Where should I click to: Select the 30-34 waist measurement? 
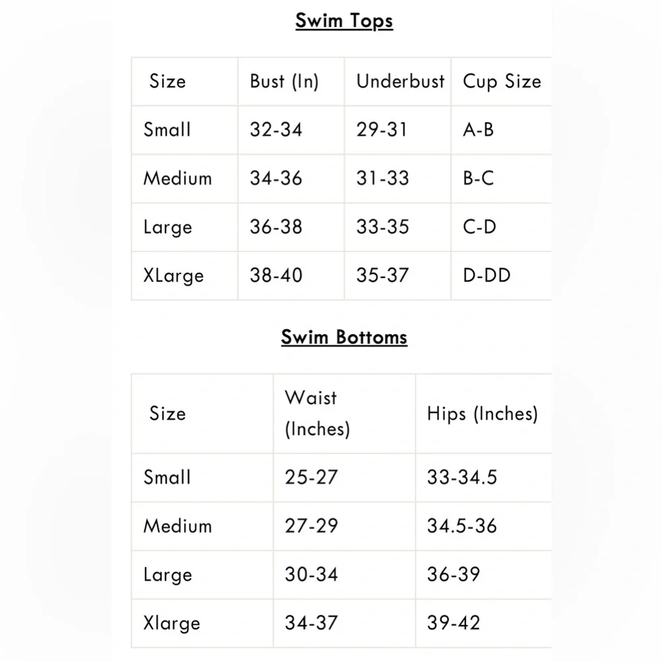311,575
